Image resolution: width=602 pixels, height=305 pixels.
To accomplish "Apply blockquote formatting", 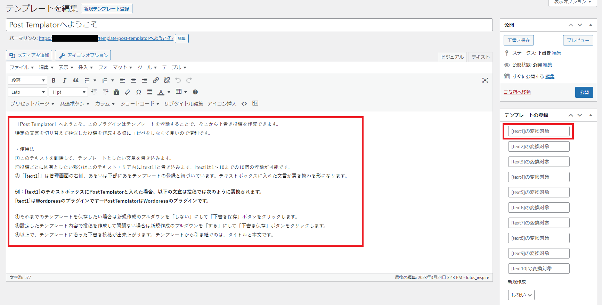I will tap(76, 81).
